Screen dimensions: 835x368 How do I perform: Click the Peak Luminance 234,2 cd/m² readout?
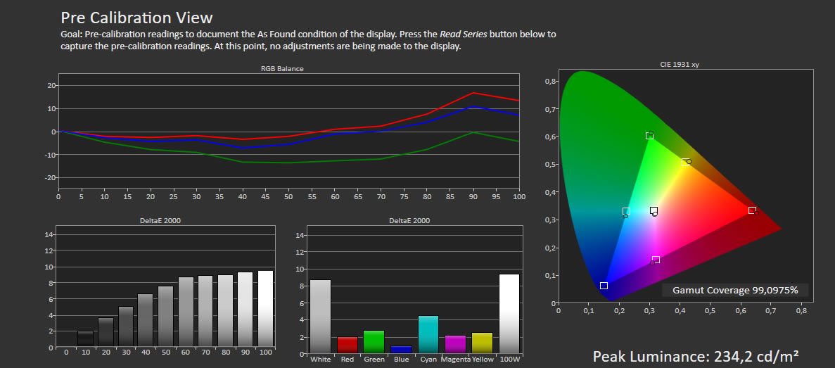pyautogui.click(x=696, y=356)
